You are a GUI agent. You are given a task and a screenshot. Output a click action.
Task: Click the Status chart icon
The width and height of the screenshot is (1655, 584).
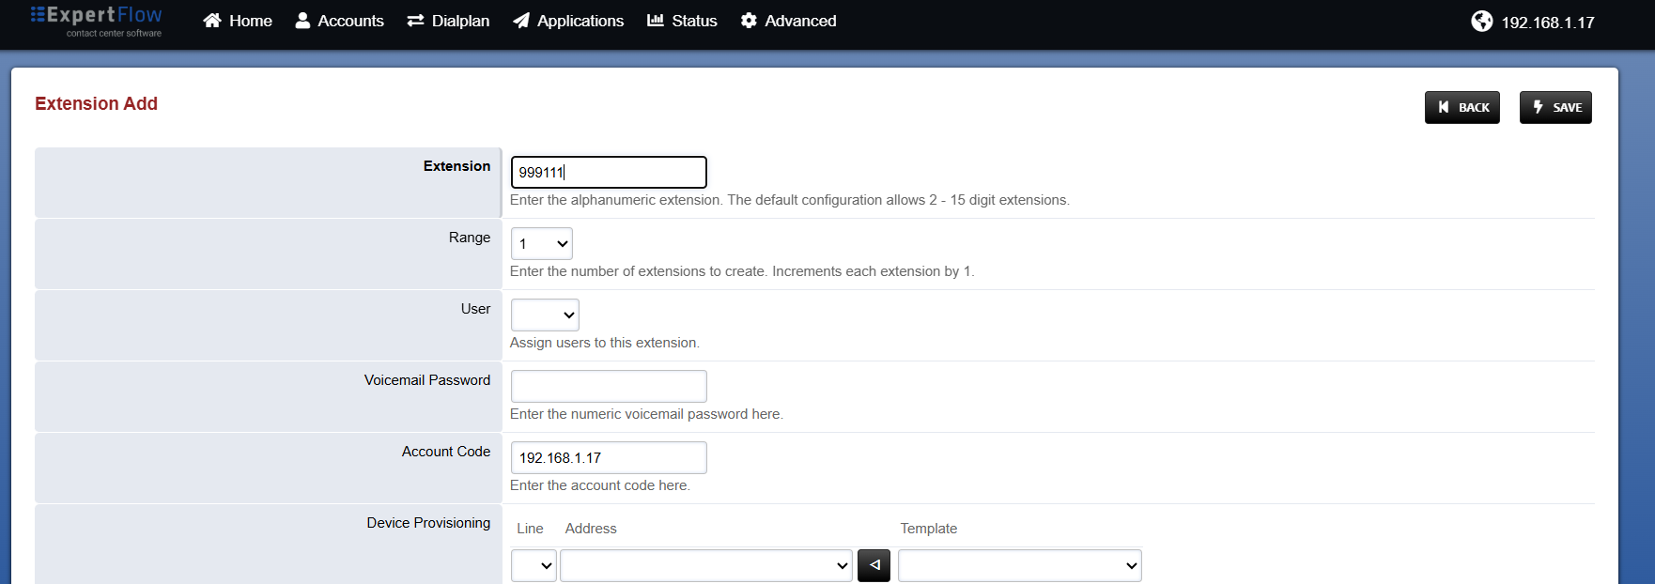tap(656, 20)
